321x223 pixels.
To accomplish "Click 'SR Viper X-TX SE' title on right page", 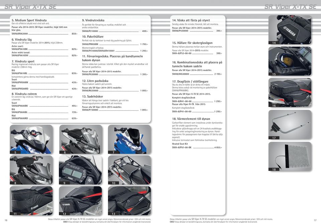I will tap(290, 7).
